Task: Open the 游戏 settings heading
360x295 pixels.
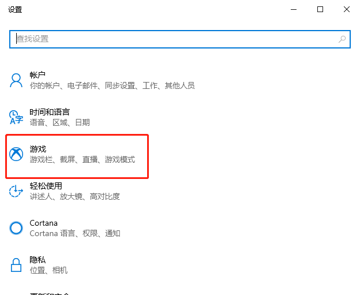Action: point(37,149)
